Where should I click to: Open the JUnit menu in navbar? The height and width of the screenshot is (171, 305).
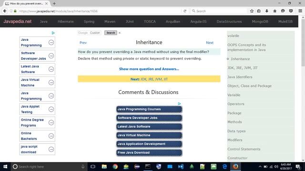[130, 21]
